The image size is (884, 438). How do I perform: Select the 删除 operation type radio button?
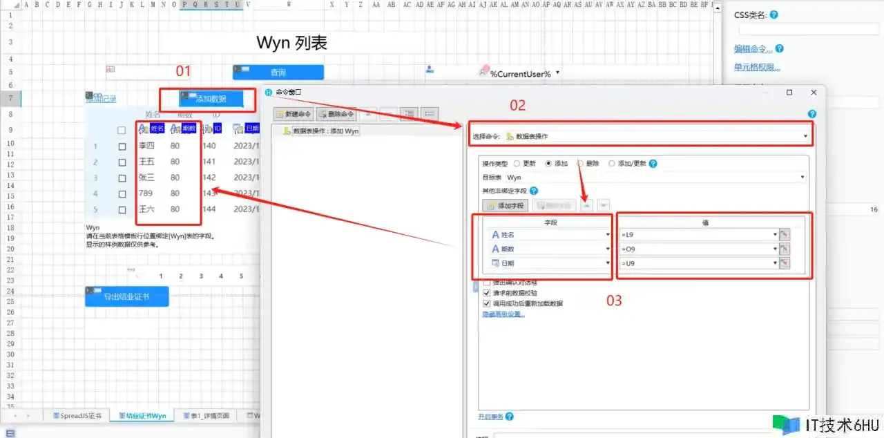[x=580, y=164]
